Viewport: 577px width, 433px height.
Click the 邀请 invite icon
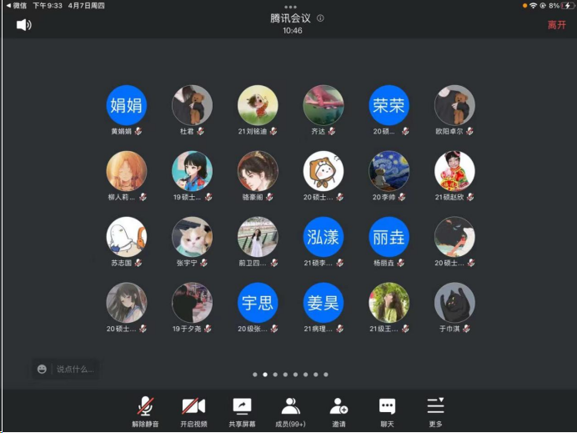[339, 406]
